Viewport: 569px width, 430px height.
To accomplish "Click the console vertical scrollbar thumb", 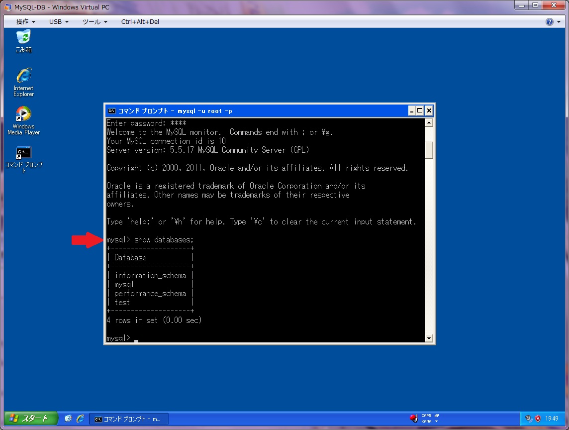I will click(x=429, y=150).
